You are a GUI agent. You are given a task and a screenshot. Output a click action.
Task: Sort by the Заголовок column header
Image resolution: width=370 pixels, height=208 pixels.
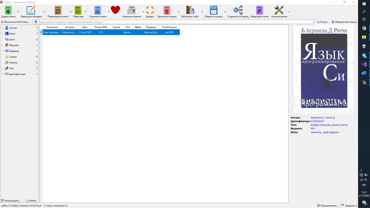(x=52, y=27)
